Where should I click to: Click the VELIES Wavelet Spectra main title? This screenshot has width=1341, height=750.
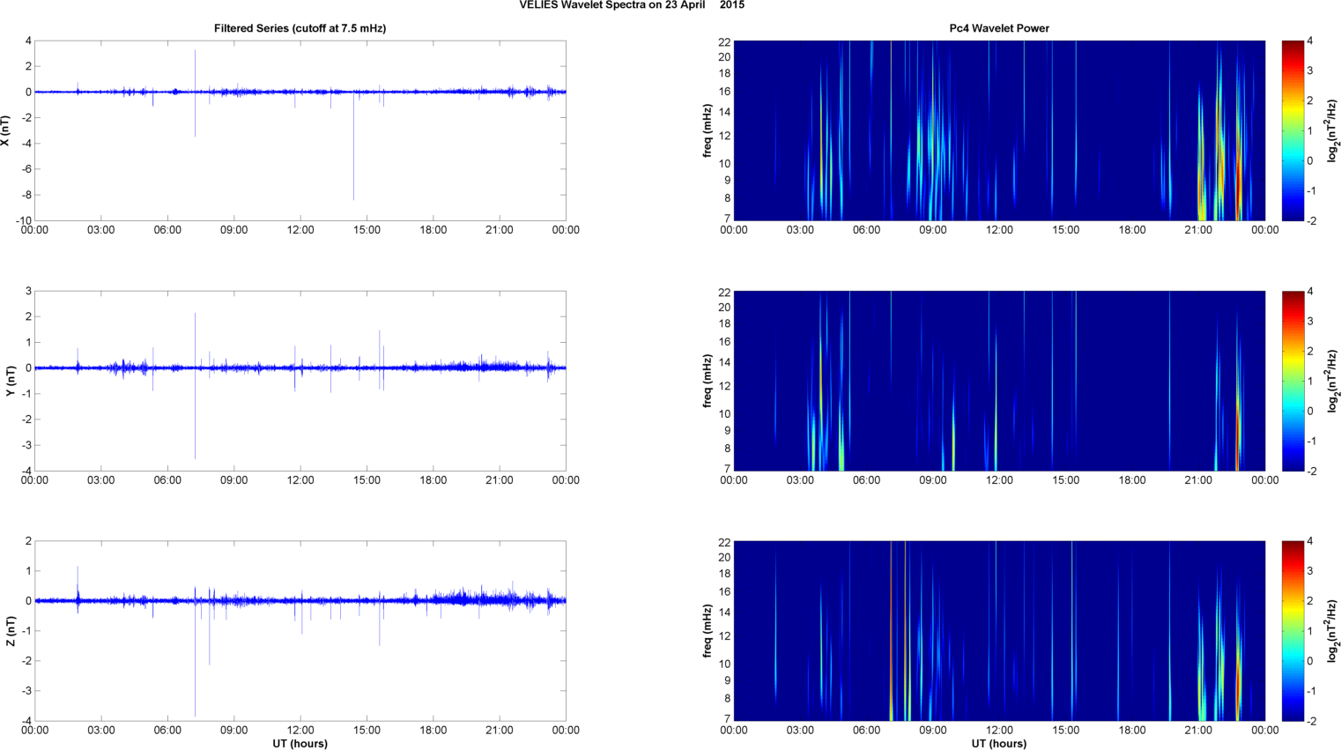631,5
